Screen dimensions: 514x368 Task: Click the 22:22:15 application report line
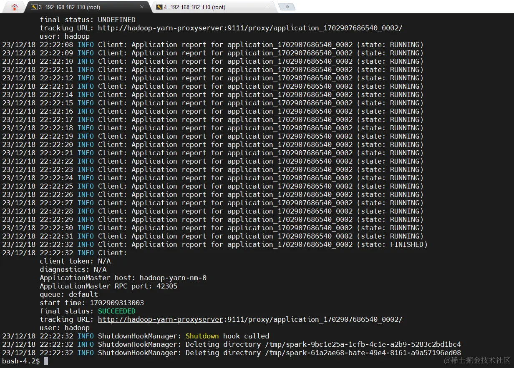213,103
